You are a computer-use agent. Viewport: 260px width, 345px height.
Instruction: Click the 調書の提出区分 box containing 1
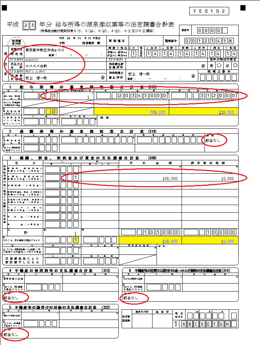pyautogui.click(x=133, y=54)
